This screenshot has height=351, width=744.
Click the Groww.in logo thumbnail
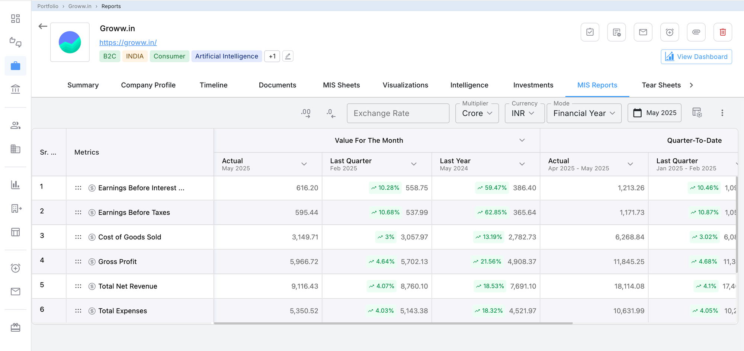(70, 42)
